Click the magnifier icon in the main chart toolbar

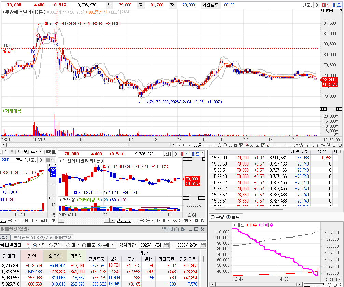click(x=312, y=145)
